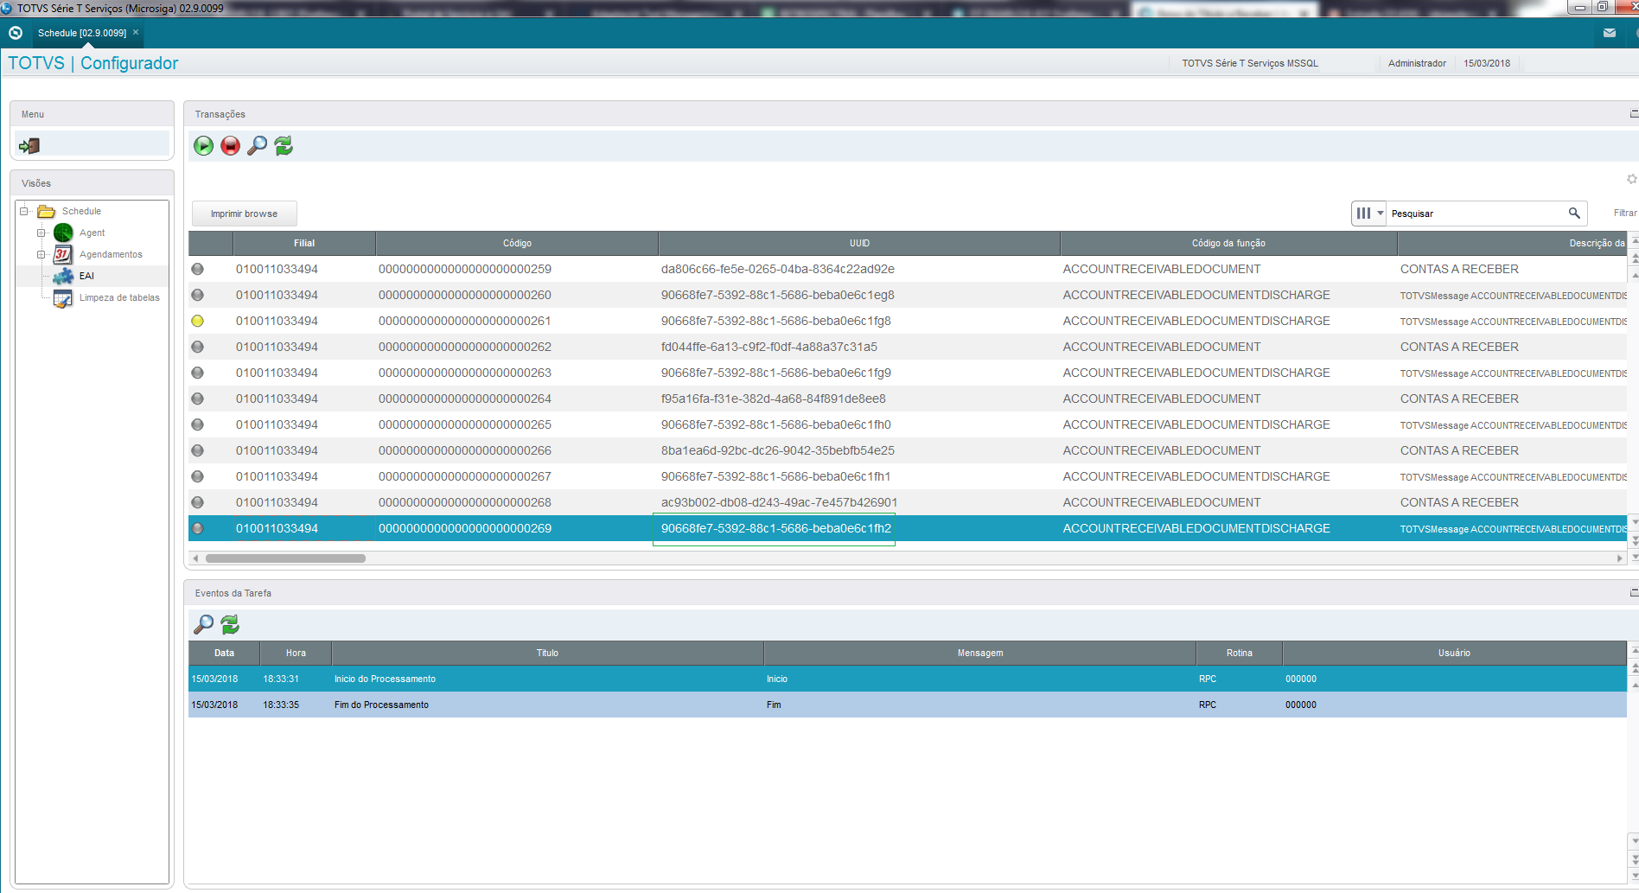This screenshot has height=893, width=1639.
Task: Collapse the Transações panel
Action: (1634, 113)
